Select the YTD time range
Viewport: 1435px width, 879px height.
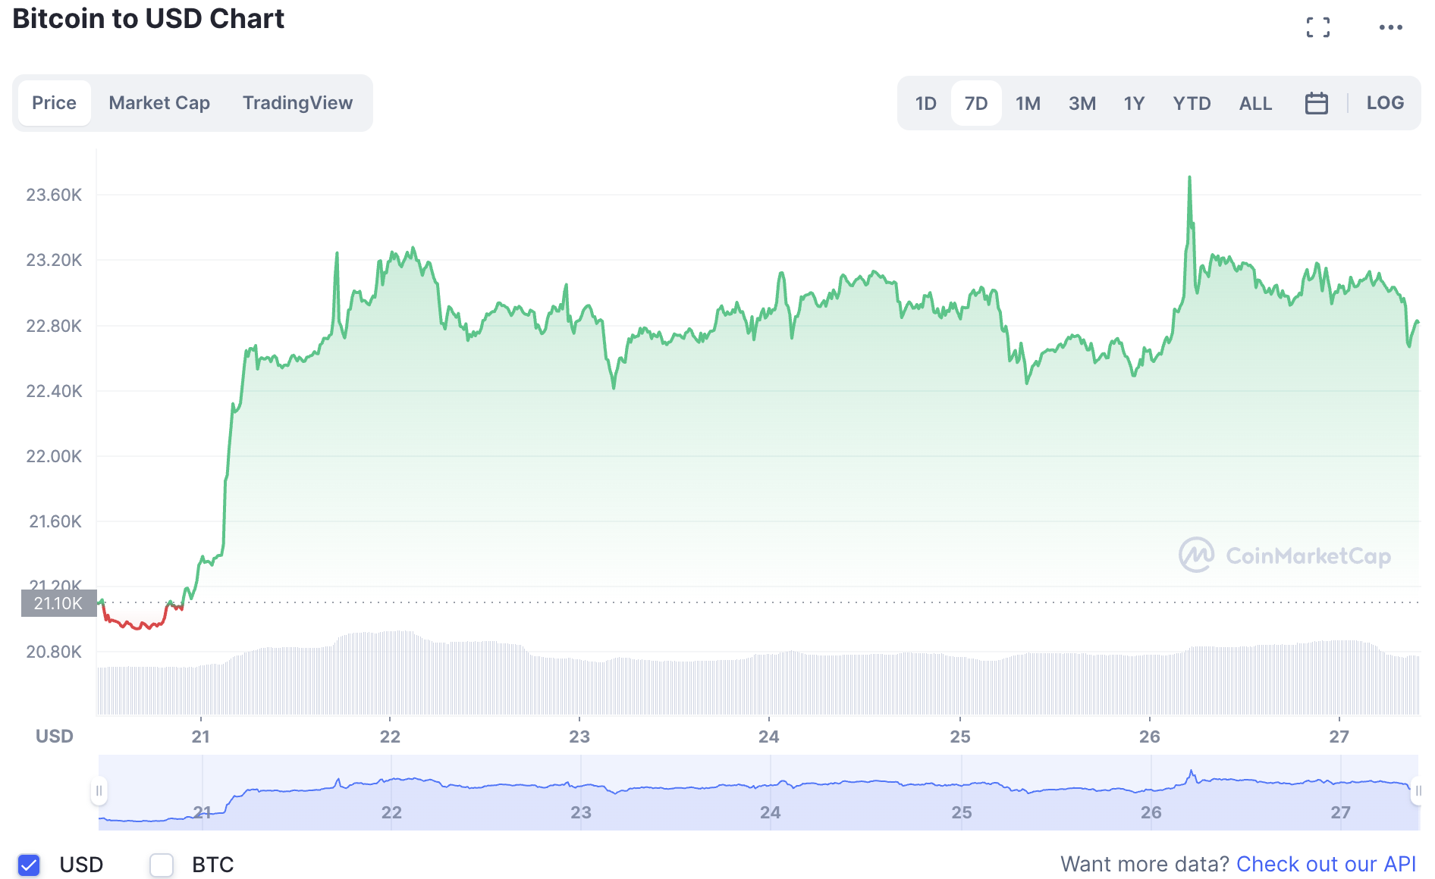1192,103
